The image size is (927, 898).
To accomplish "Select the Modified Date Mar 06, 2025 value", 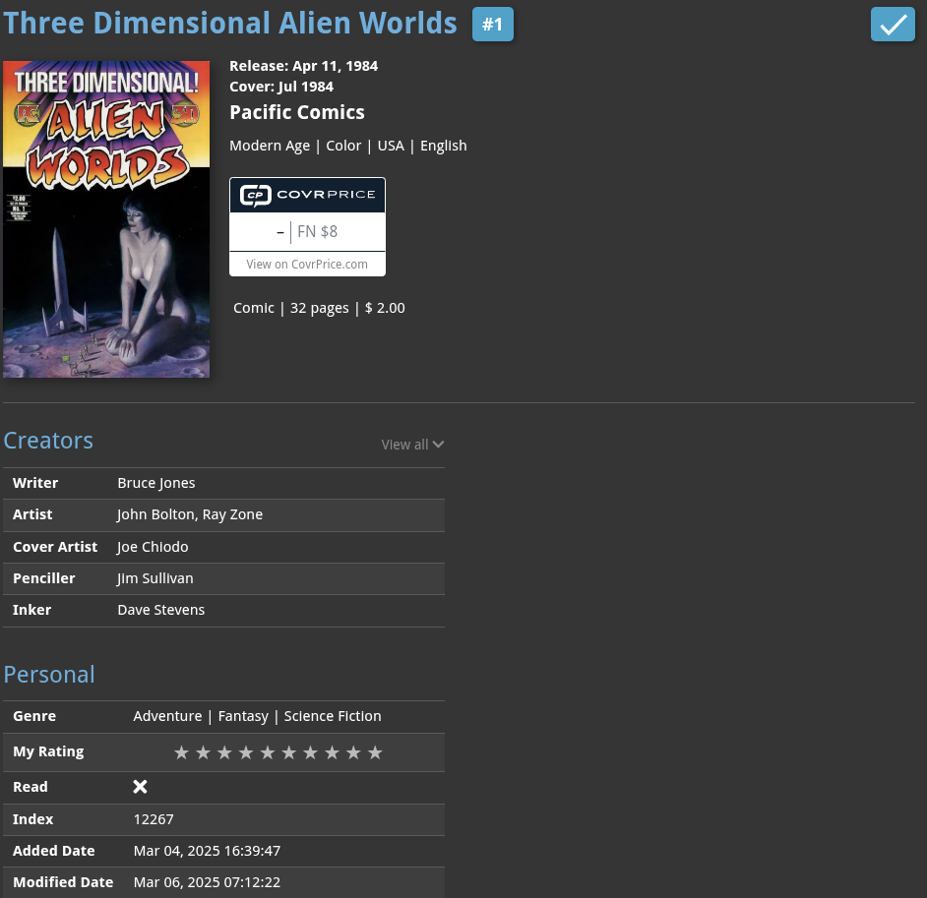I will coord(207,882).
